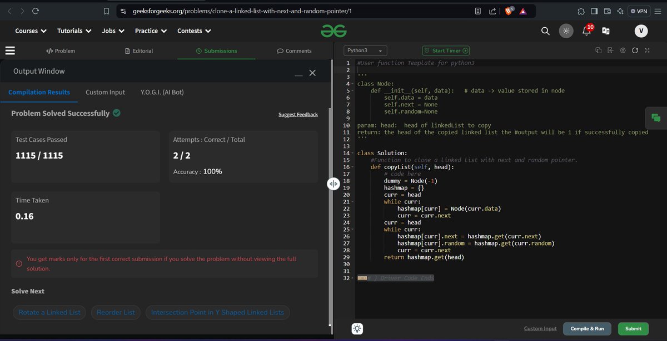Open notifications bell with 10 badge
This screenshot has height=341, width=667.
pos(586,30)
